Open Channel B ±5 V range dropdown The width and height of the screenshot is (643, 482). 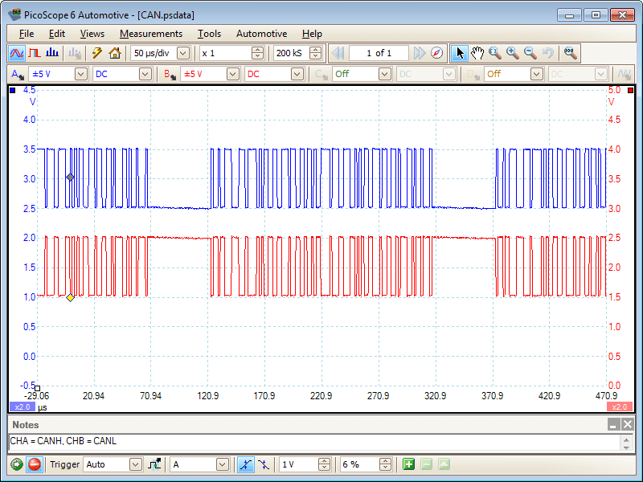[233, 74]
